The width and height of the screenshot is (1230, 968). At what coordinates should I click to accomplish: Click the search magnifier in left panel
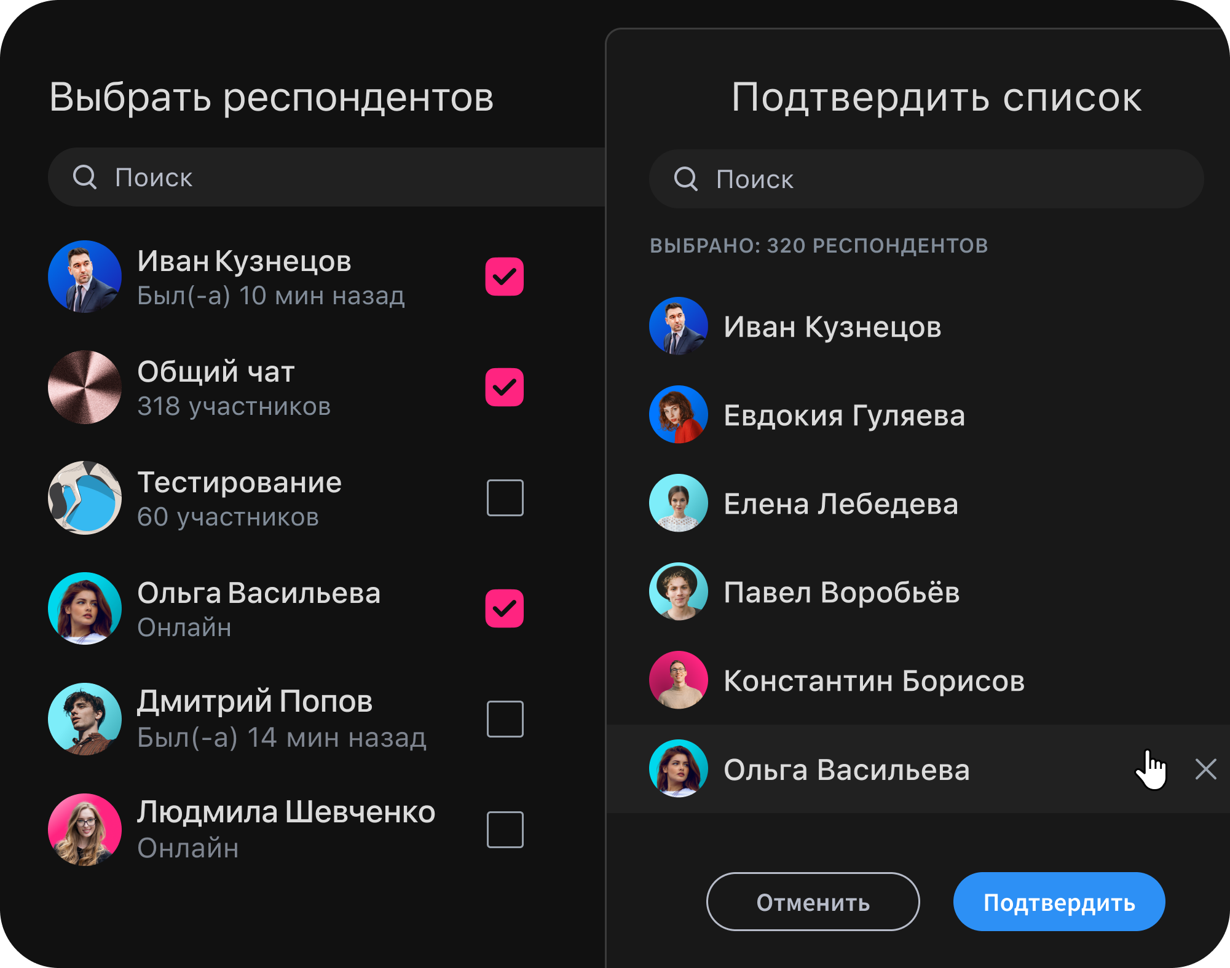[84, 177]
